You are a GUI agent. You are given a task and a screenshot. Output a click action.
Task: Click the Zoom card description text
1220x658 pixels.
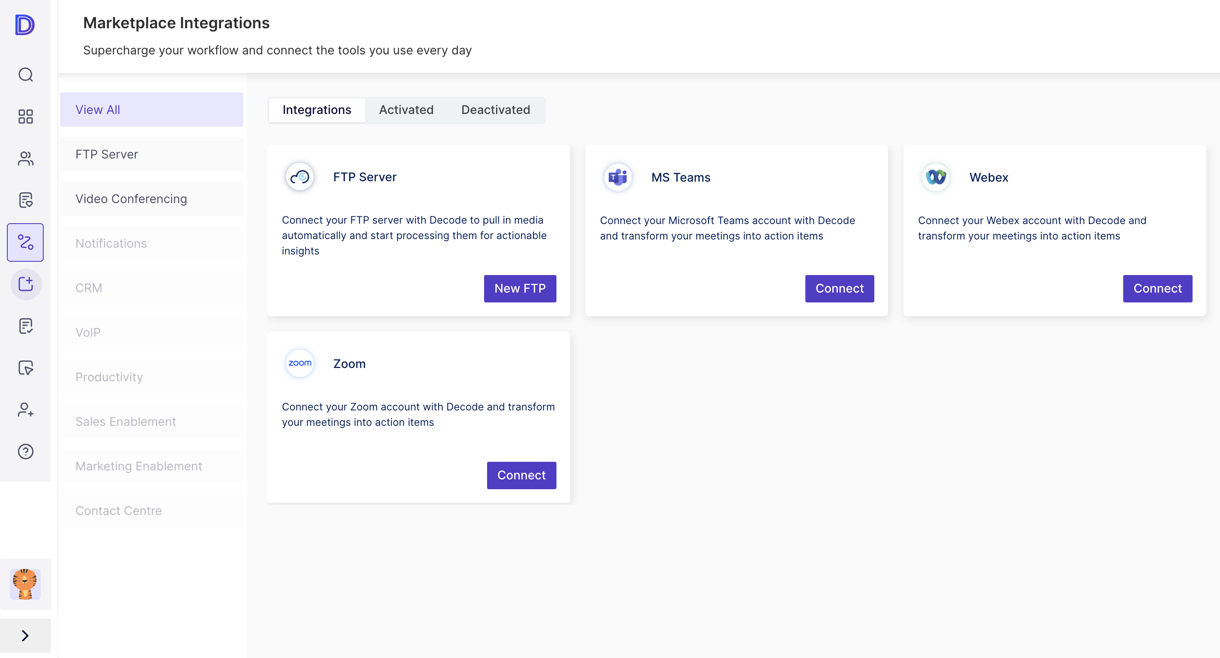tap(418, 415)
